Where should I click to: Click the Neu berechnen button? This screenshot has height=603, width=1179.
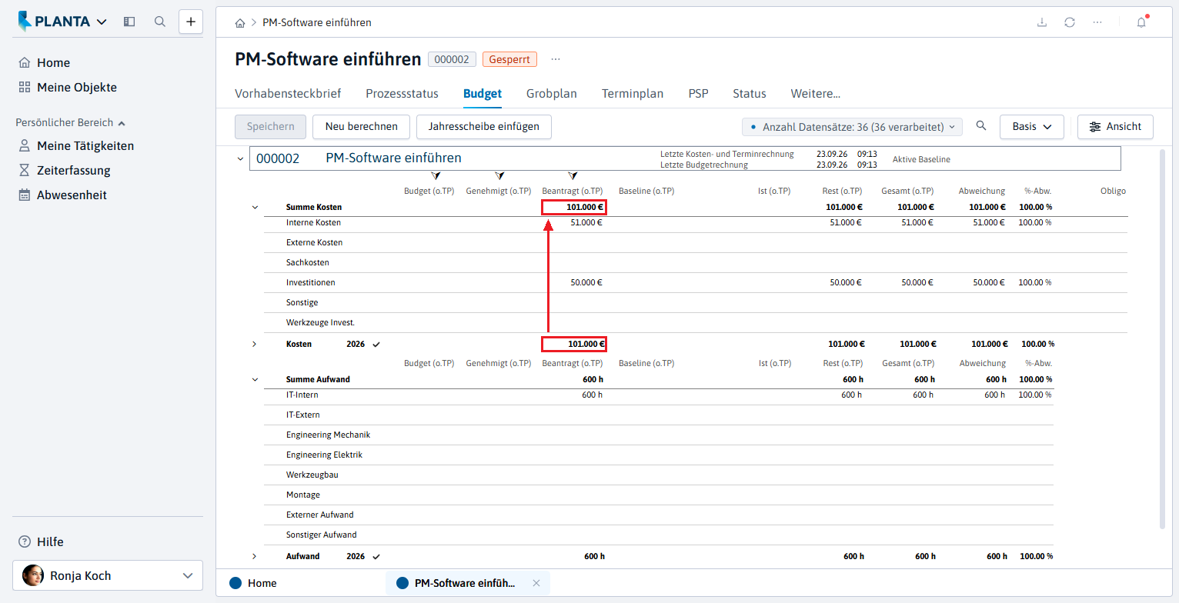pyautogui.click(x=362, y=127)
